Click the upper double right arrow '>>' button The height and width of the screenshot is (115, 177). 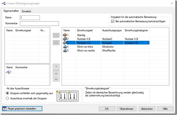click(56, 43)
